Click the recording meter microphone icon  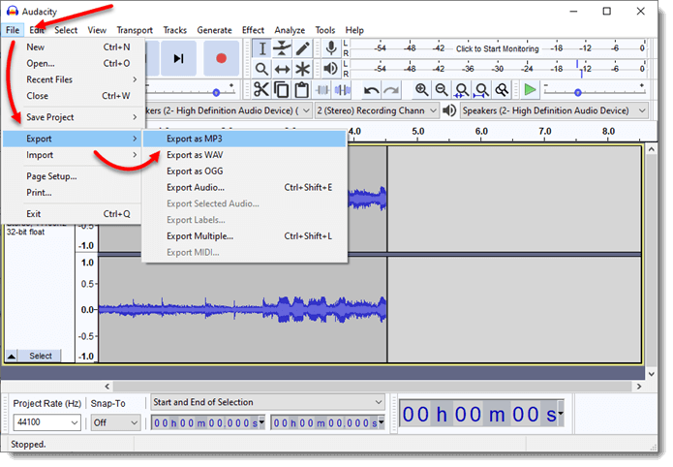click(331, 48)
